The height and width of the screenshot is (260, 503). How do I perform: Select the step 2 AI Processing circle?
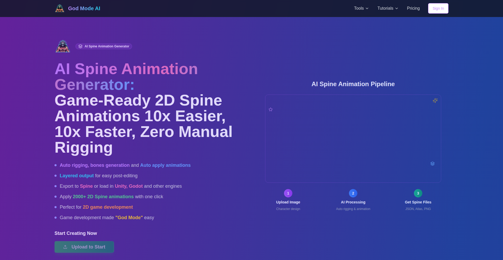[x=353, y=193]
